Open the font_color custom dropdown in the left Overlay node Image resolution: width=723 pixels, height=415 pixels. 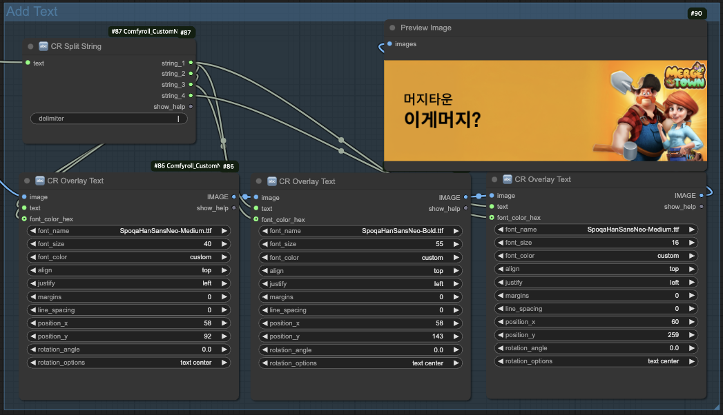(128, 257)
